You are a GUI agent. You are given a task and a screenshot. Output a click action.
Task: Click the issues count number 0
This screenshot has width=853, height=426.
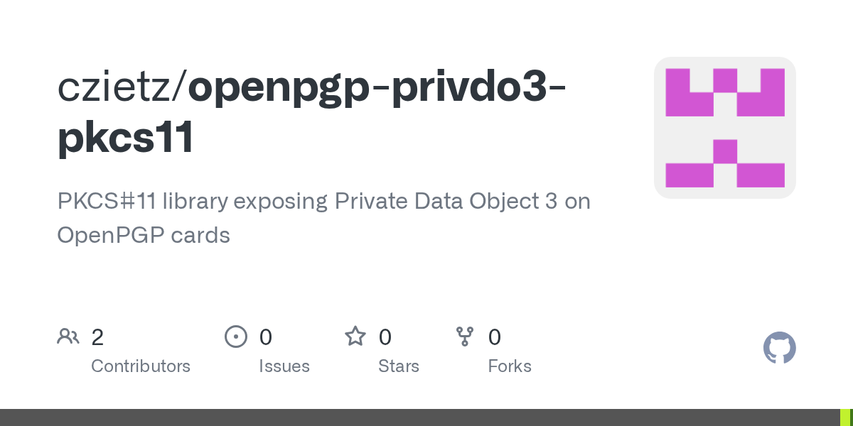click(x=265, y=337)
